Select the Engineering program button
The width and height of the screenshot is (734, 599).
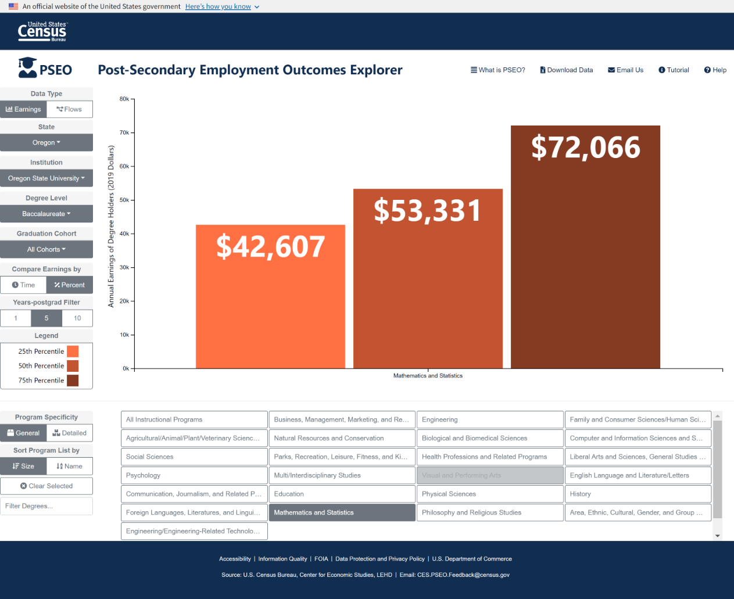tap(489, 419)
